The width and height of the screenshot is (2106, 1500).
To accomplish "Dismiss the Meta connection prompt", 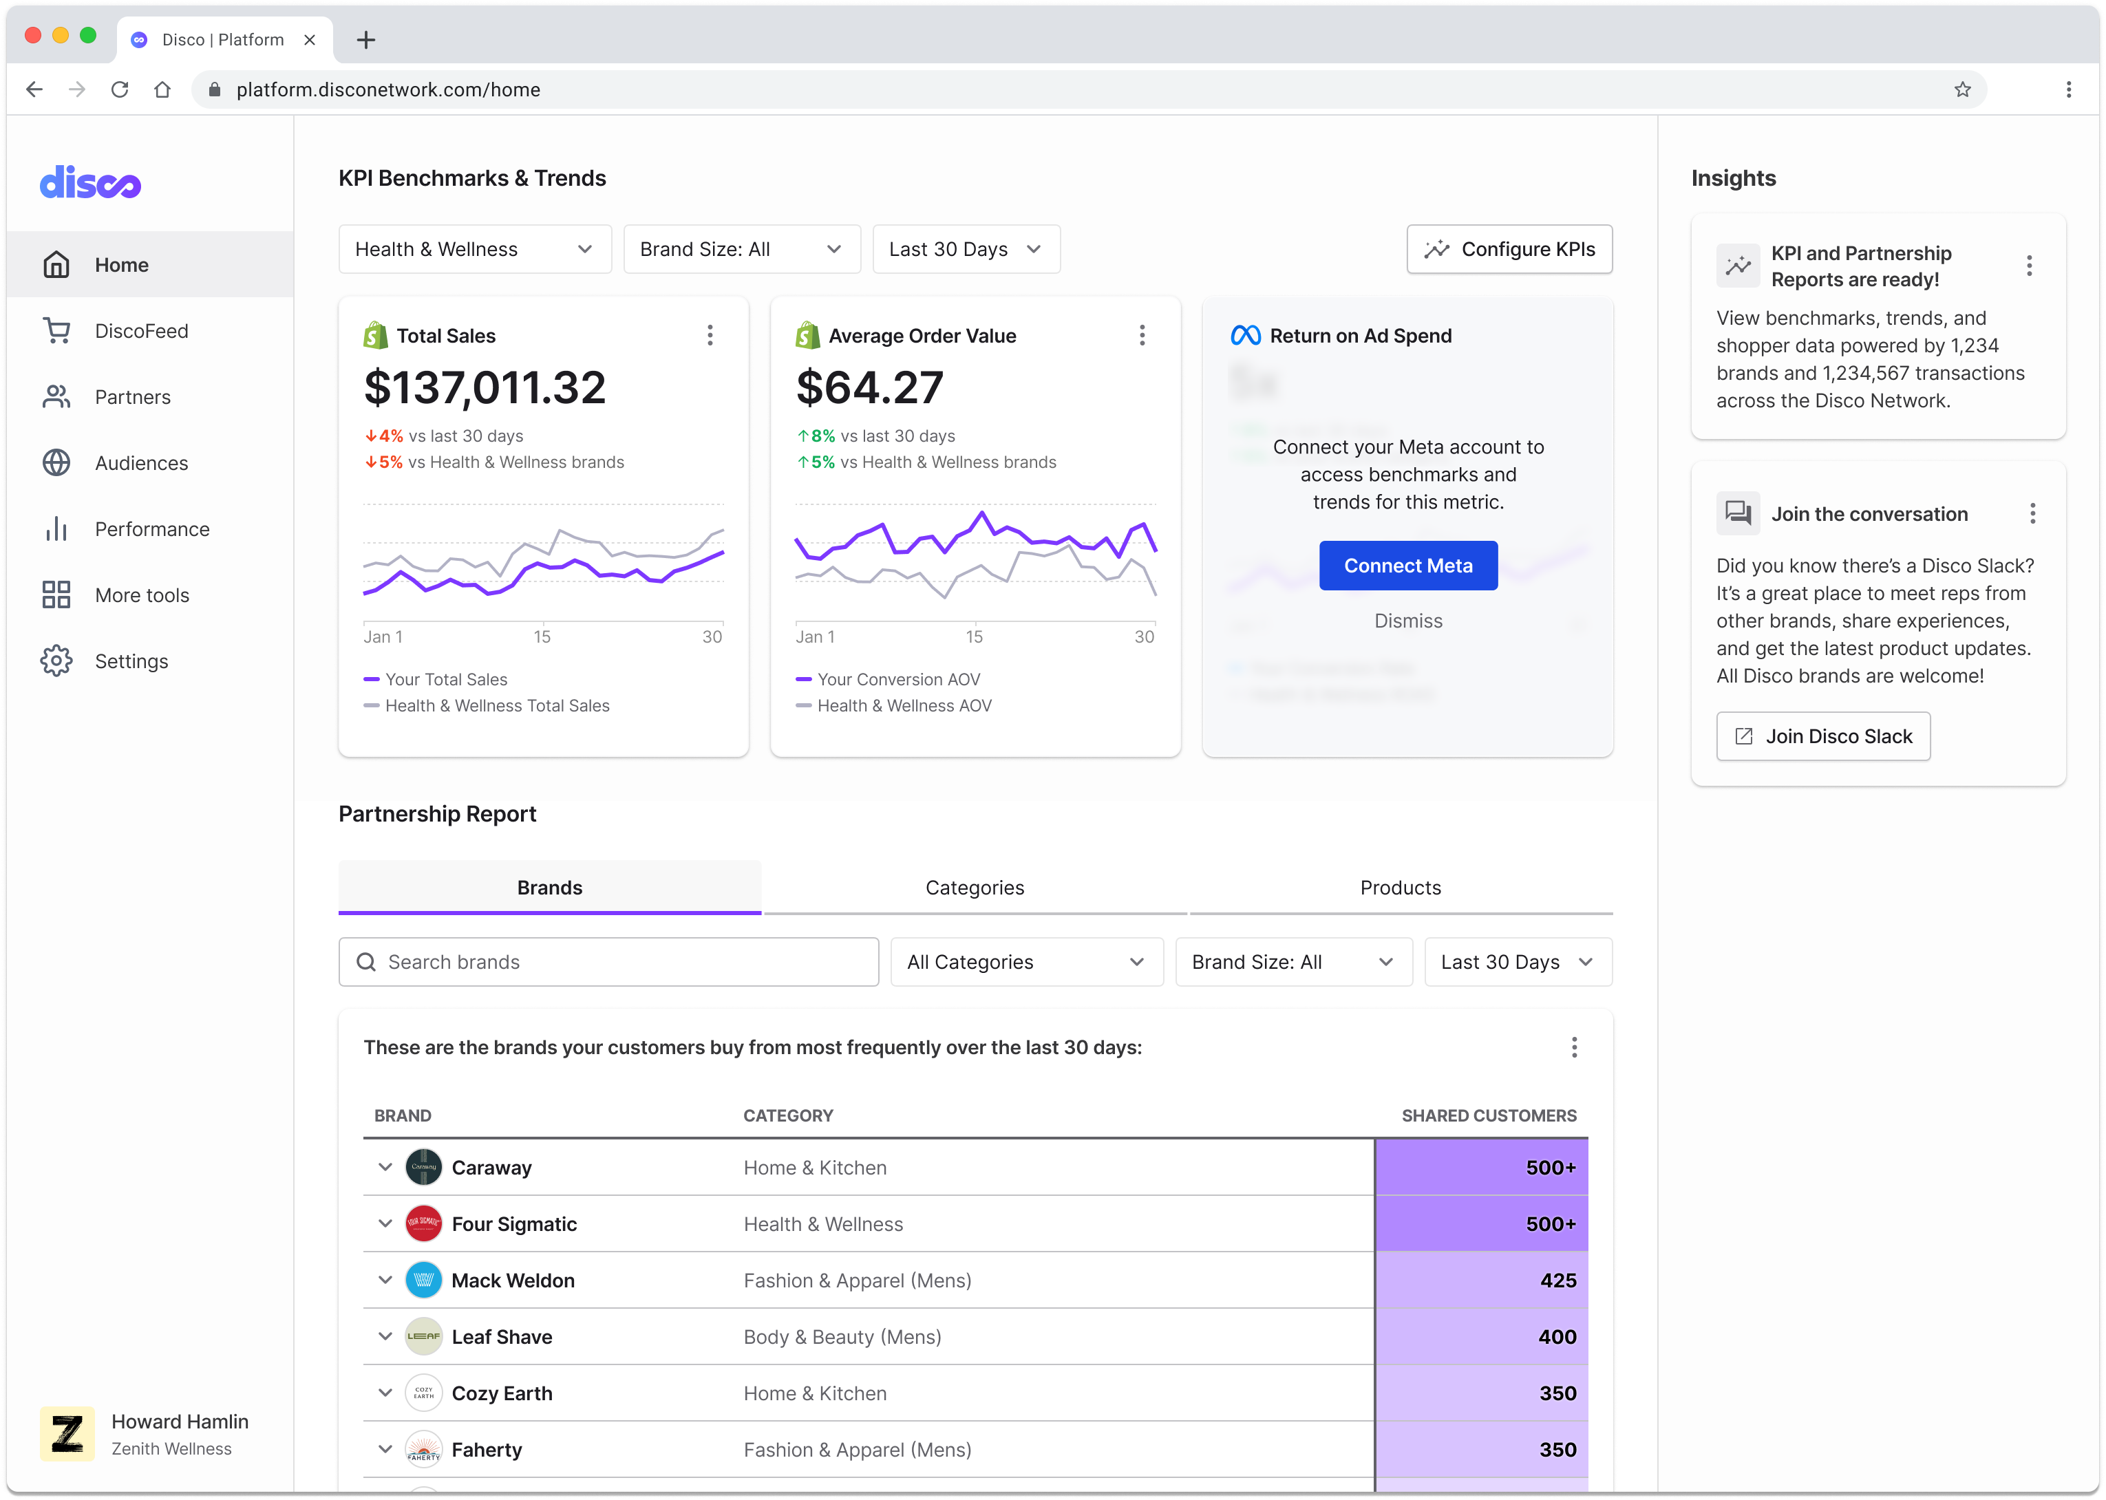I will (x=1407, y=621).
